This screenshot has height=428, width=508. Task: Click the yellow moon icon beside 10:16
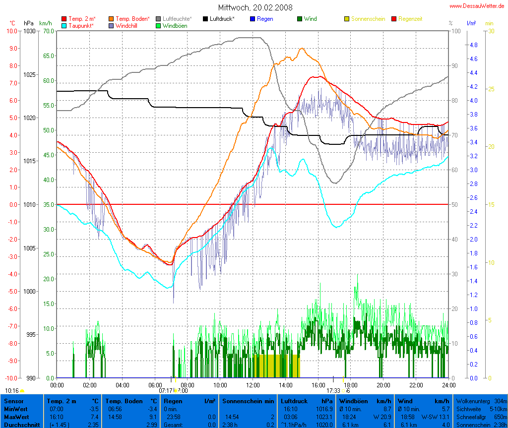coord(21,391)
